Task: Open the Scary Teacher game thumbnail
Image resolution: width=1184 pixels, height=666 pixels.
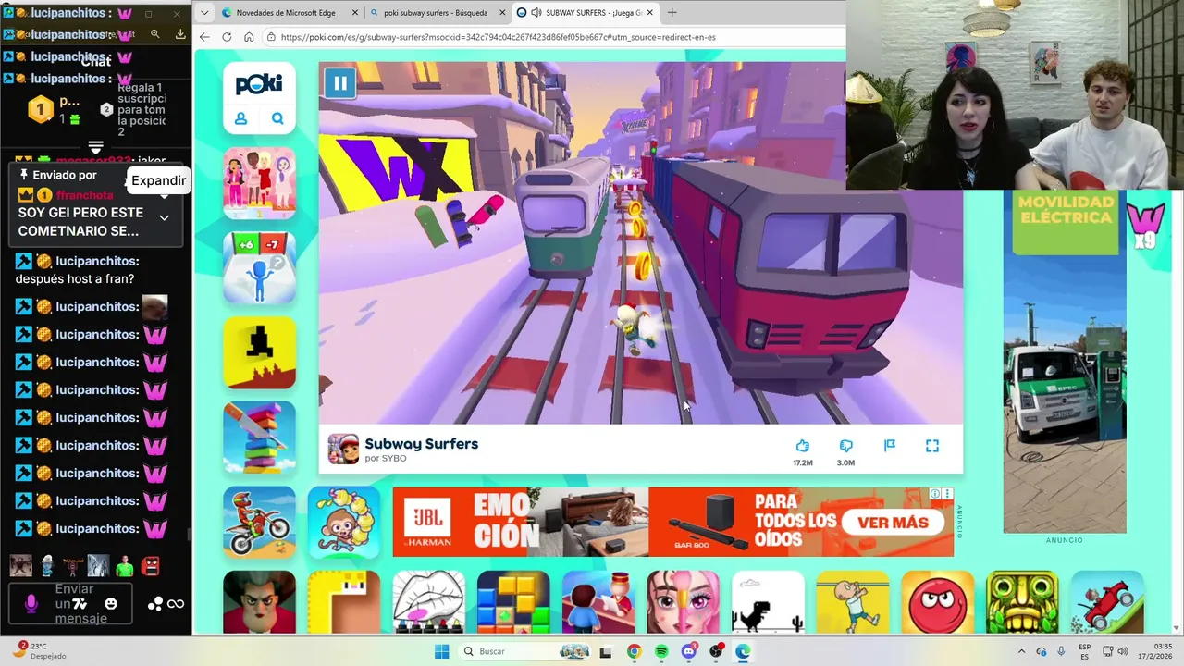Action: [259, 602]
